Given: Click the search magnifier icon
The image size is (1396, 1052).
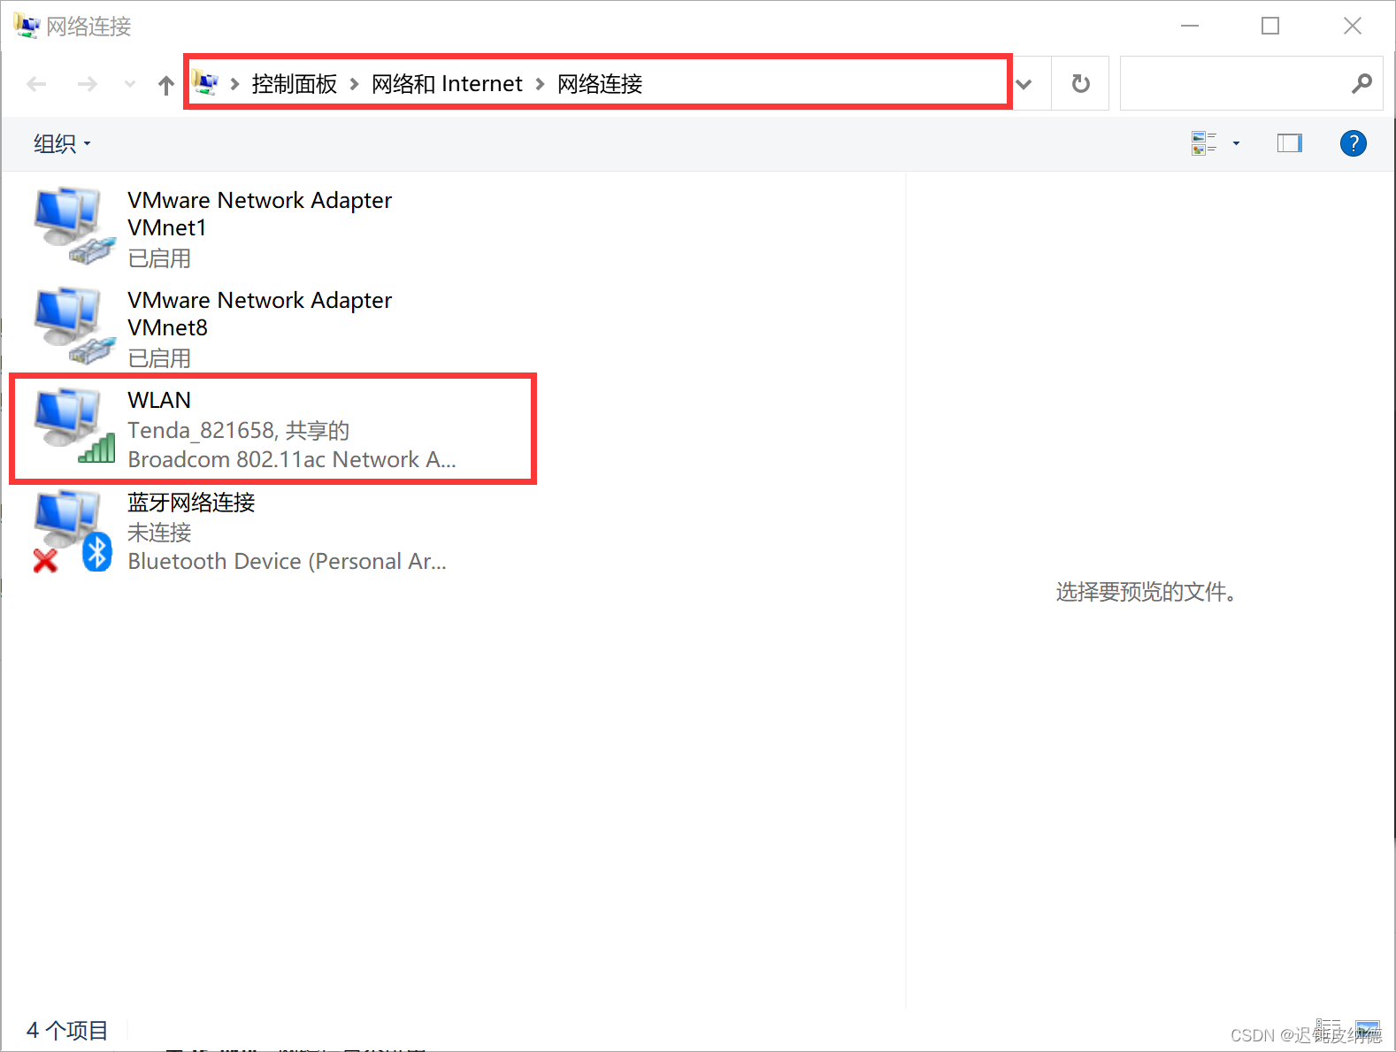Looking at the screenshot, I should pos(1361,84).
